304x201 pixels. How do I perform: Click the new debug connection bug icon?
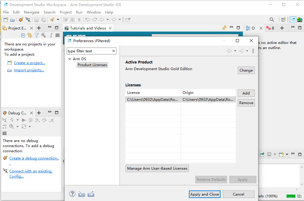(x=21, y=20)
